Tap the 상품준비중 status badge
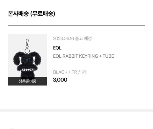 (27, 81)
